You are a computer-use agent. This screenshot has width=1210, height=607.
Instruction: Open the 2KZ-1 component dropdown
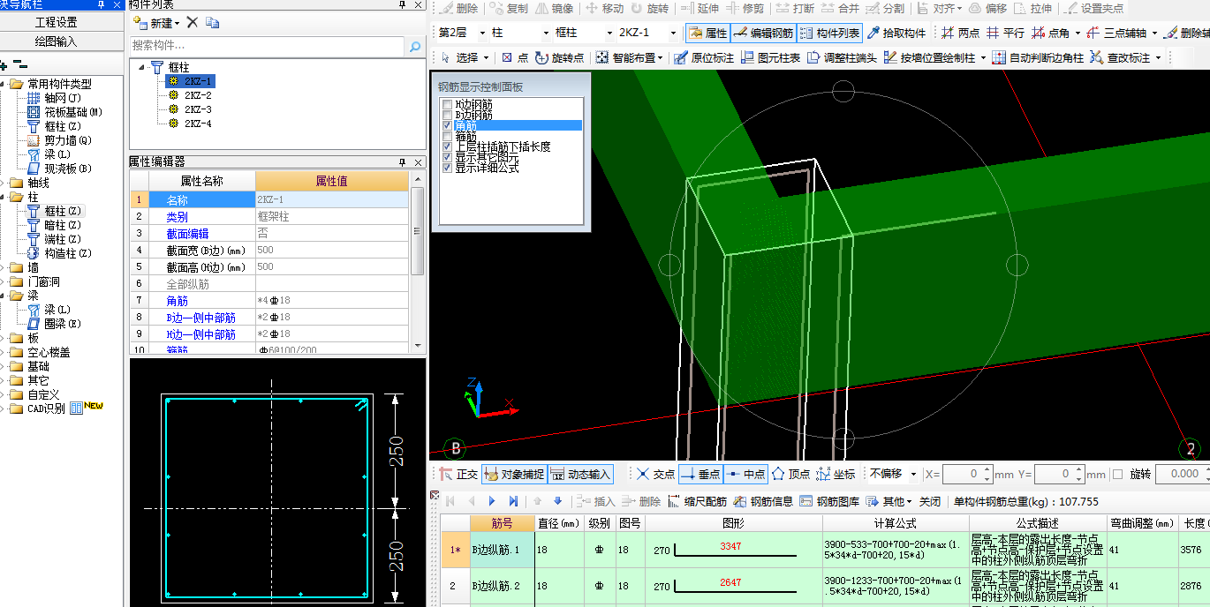click(x=673, y=34)
